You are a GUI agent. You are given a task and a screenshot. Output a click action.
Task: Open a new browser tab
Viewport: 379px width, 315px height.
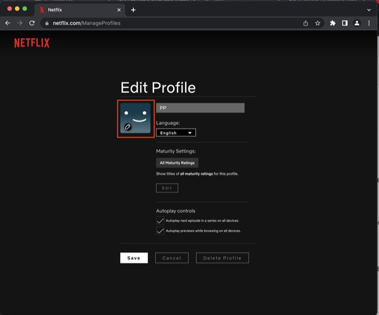(x=133, y=10)
